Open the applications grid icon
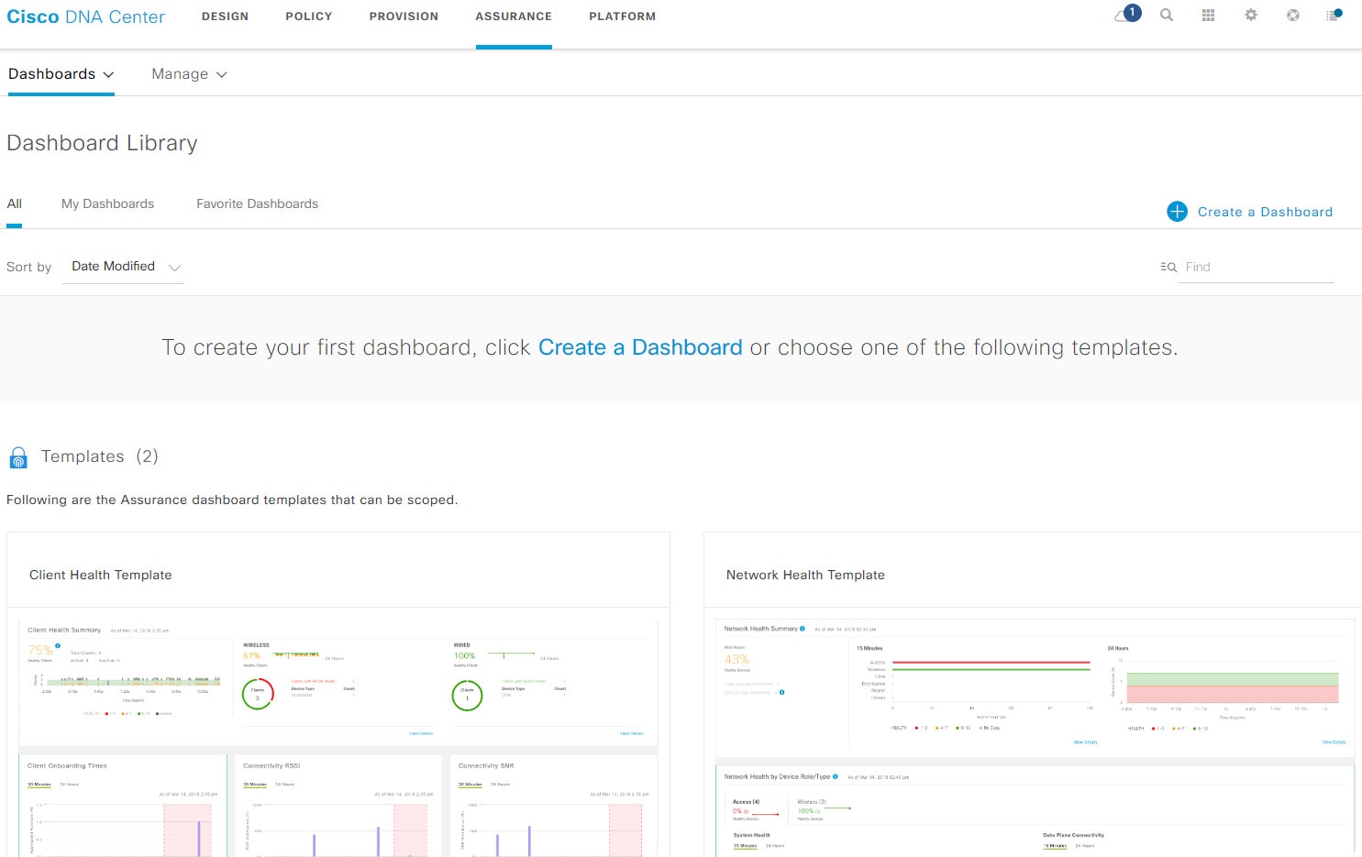 tap(1208, 15)
